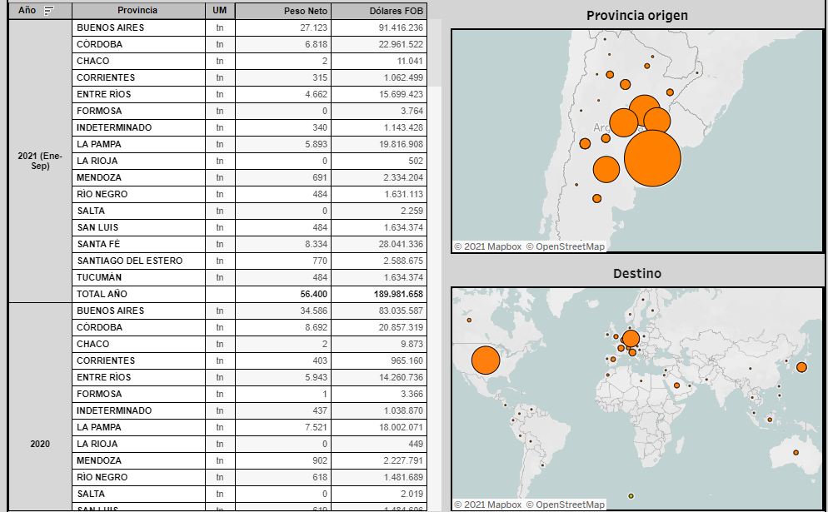This screenshot has width=828, height=512.
Task: Open the Mapbox link under Provincia origen map
Action: point(487,246)
